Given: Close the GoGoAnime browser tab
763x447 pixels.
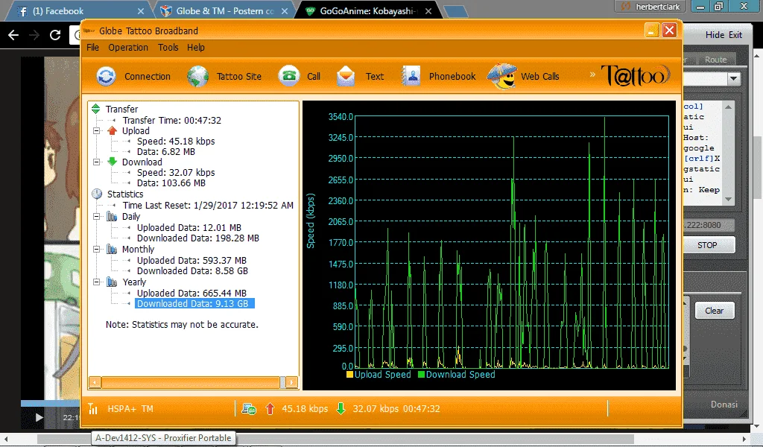Looking at the screenshot, I should coord(428,10).
